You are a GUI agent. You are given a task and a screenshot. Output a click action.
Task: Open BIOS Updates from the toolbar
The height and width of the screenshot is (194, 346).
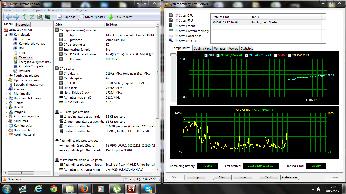[120, 17]
